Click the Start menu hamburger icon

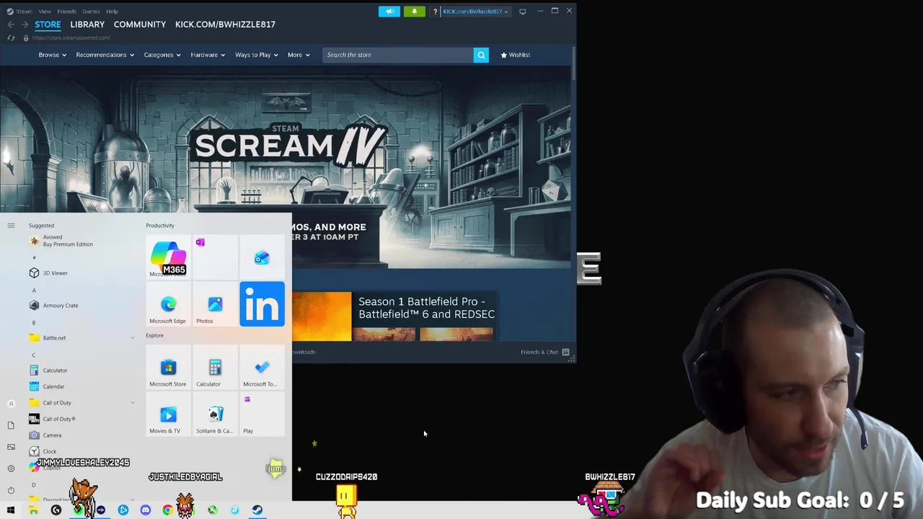11,226
